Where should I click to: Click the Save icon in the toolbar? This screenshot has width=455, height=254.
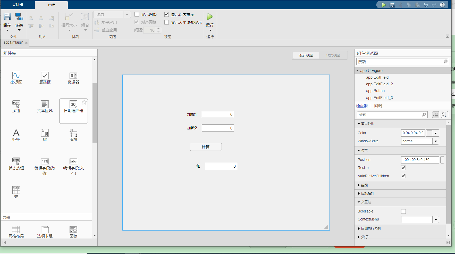coord(7,17)
